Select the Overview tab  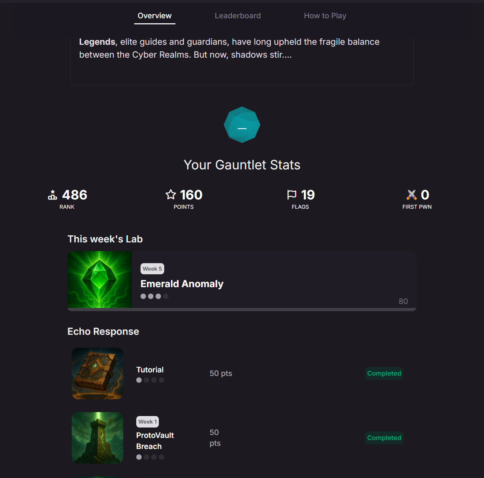[155, 16]
